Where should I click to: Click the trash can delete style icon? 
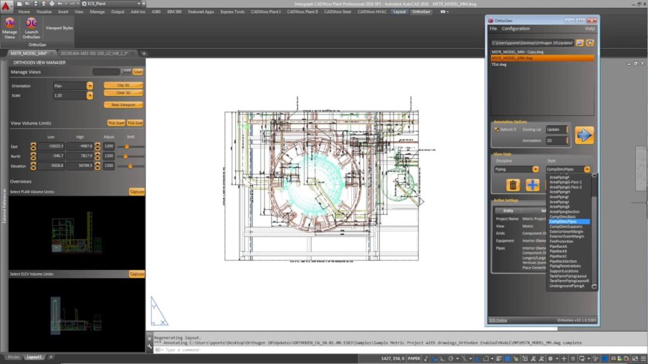point(513,185)
